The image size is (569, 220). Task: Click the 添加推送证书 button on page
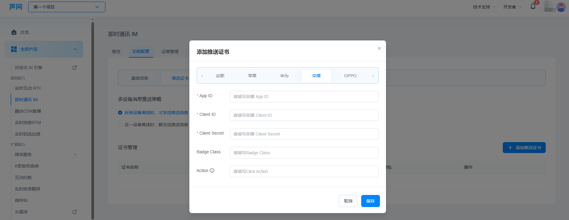(524, 148)
